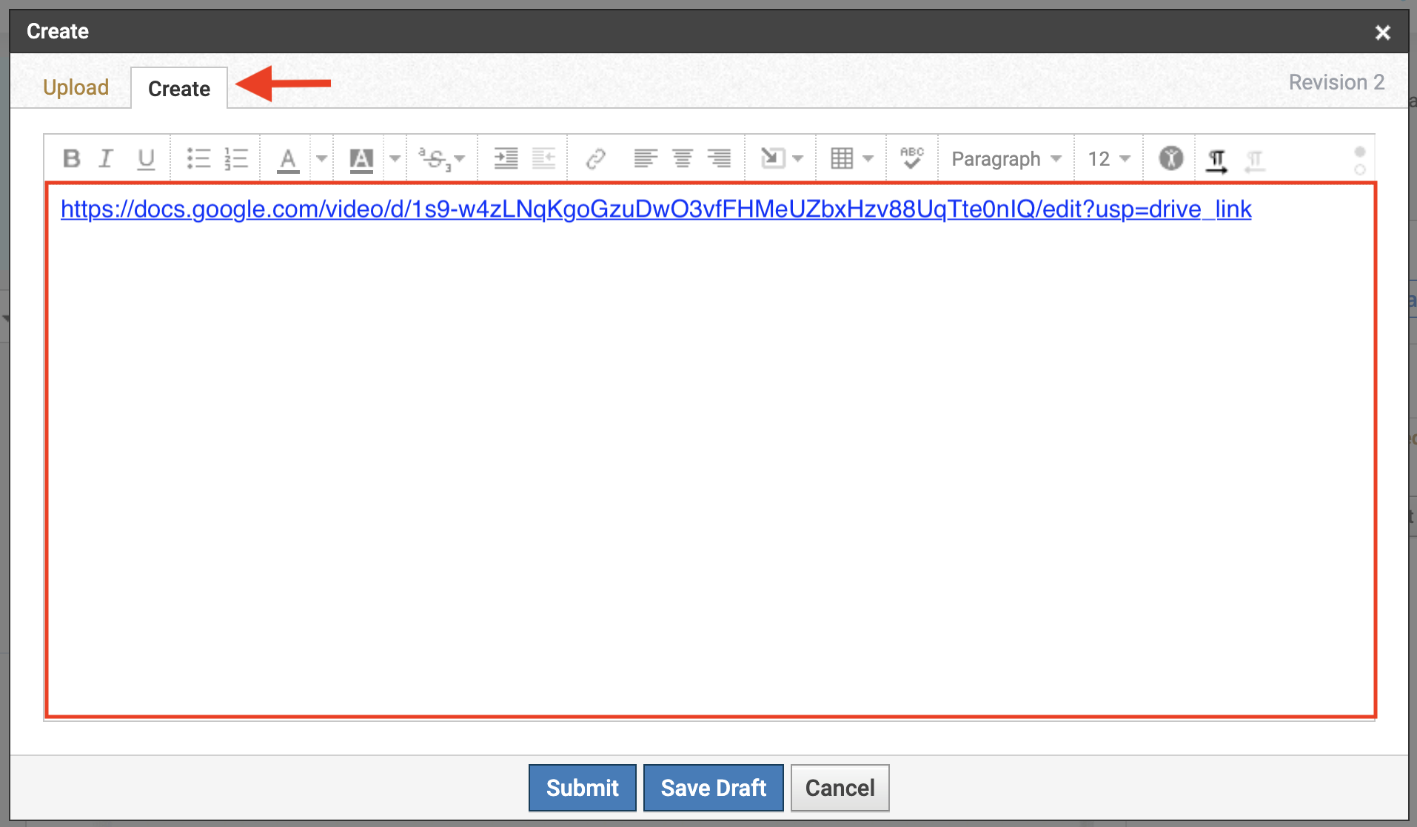
Task: Open the strikethrough and script formats menu
Action: pos(442,158)
